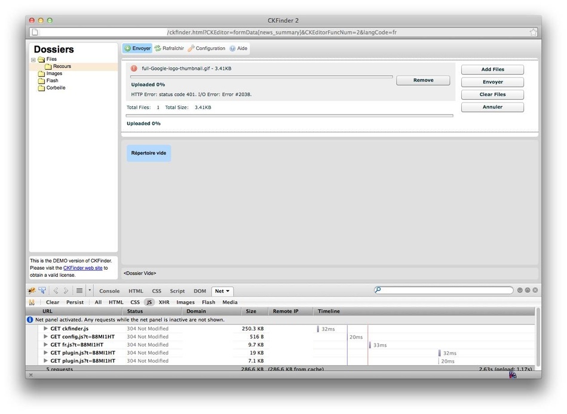Select the All request filter
This screenshot has width=567, height=414.
tap(98, 302)
